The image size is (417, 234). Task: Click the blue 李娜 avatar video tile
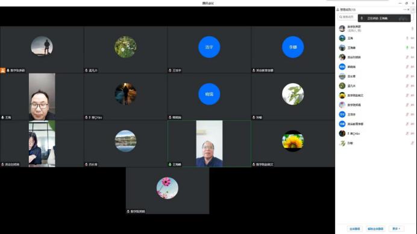(293, 49)
